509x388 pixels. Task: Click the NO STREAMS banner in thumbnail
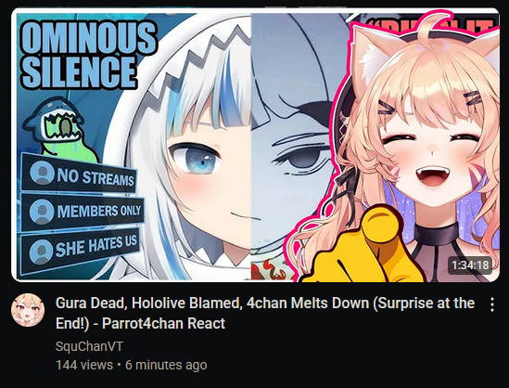(79, 175)
